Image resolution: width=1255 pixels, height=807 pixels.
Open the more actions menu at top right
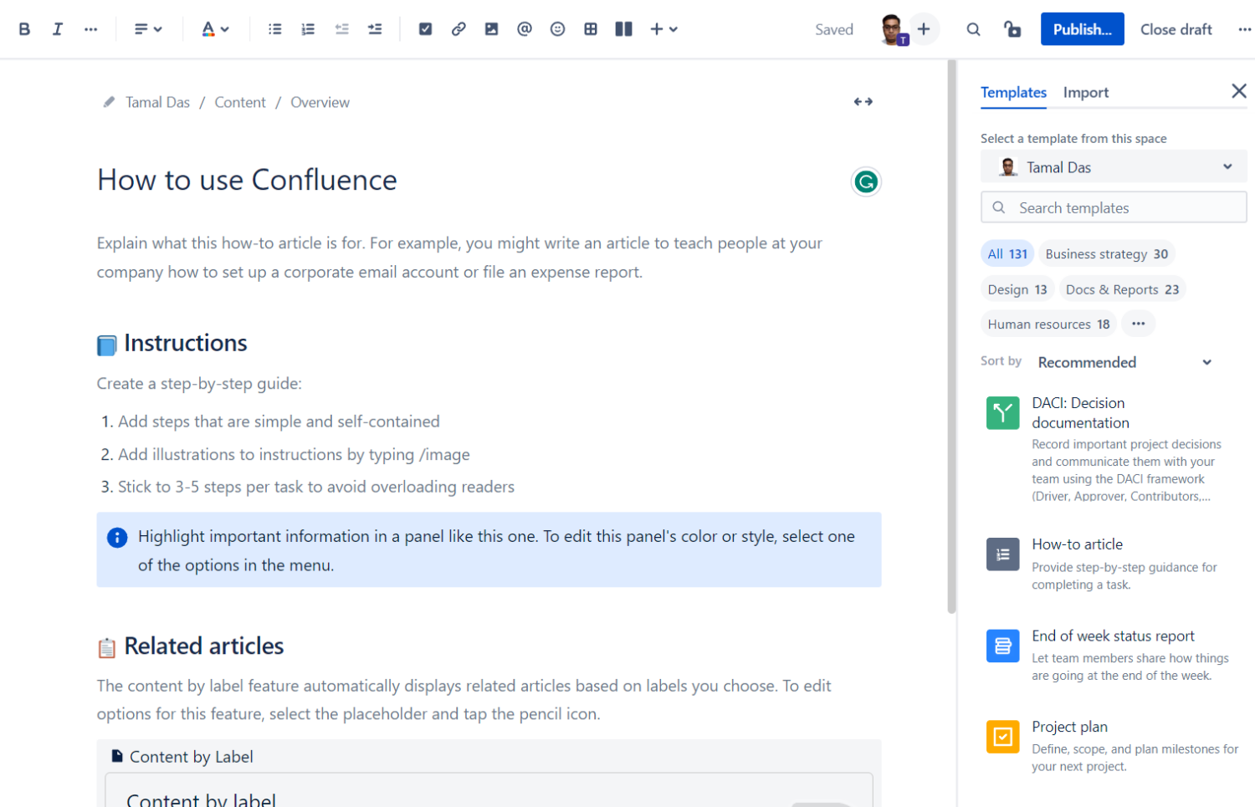point(1244,29)
